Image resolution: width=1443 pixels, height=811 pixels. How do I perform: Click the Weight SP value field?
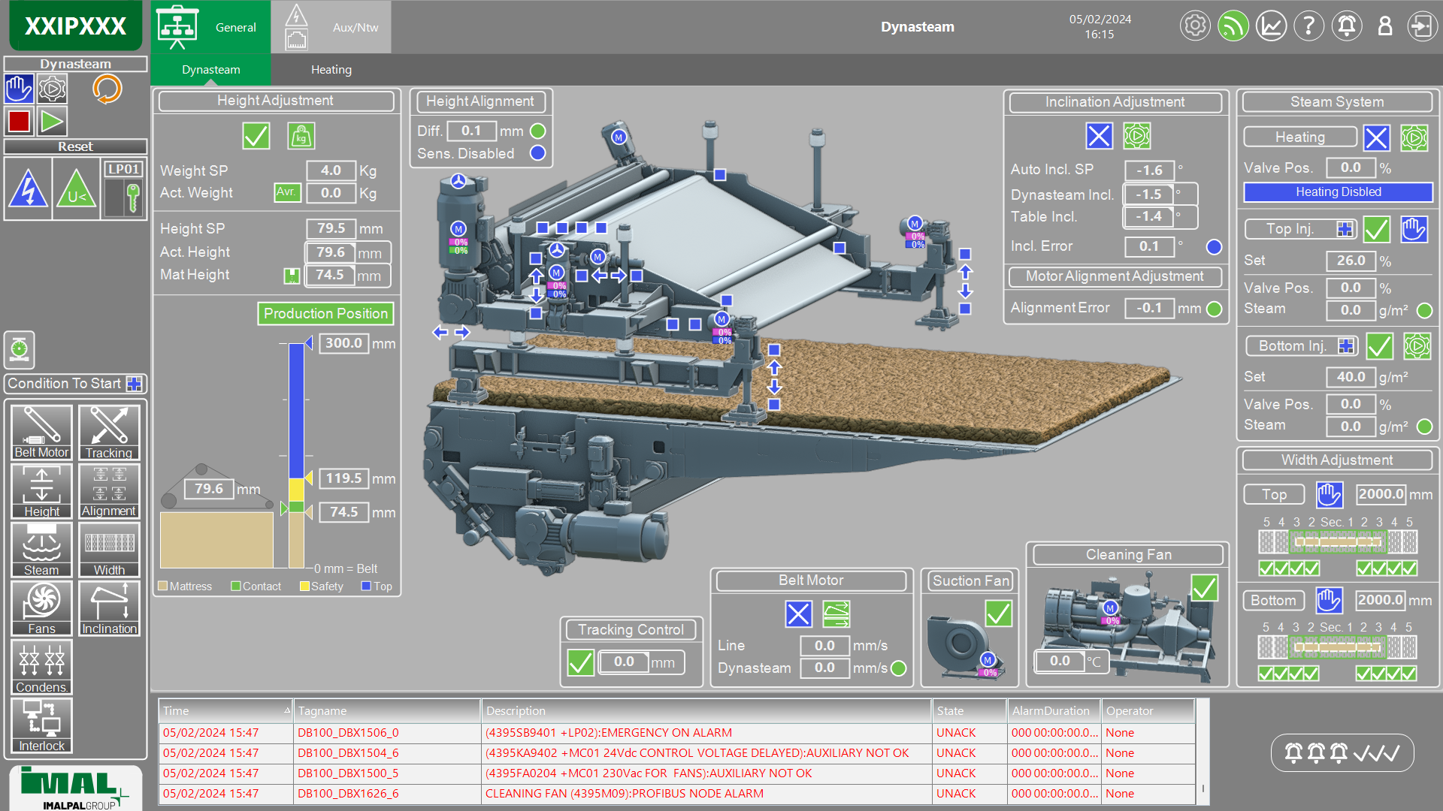331,170
